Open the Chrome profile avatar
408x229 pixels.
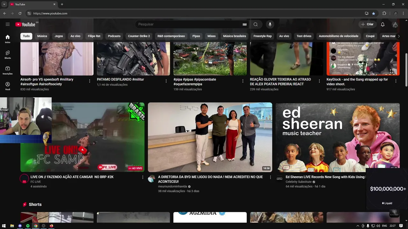[396, 13]
